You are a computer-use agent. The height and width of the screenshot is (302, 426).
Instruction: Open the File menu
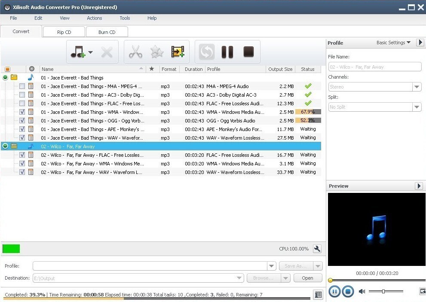(13, 18)
